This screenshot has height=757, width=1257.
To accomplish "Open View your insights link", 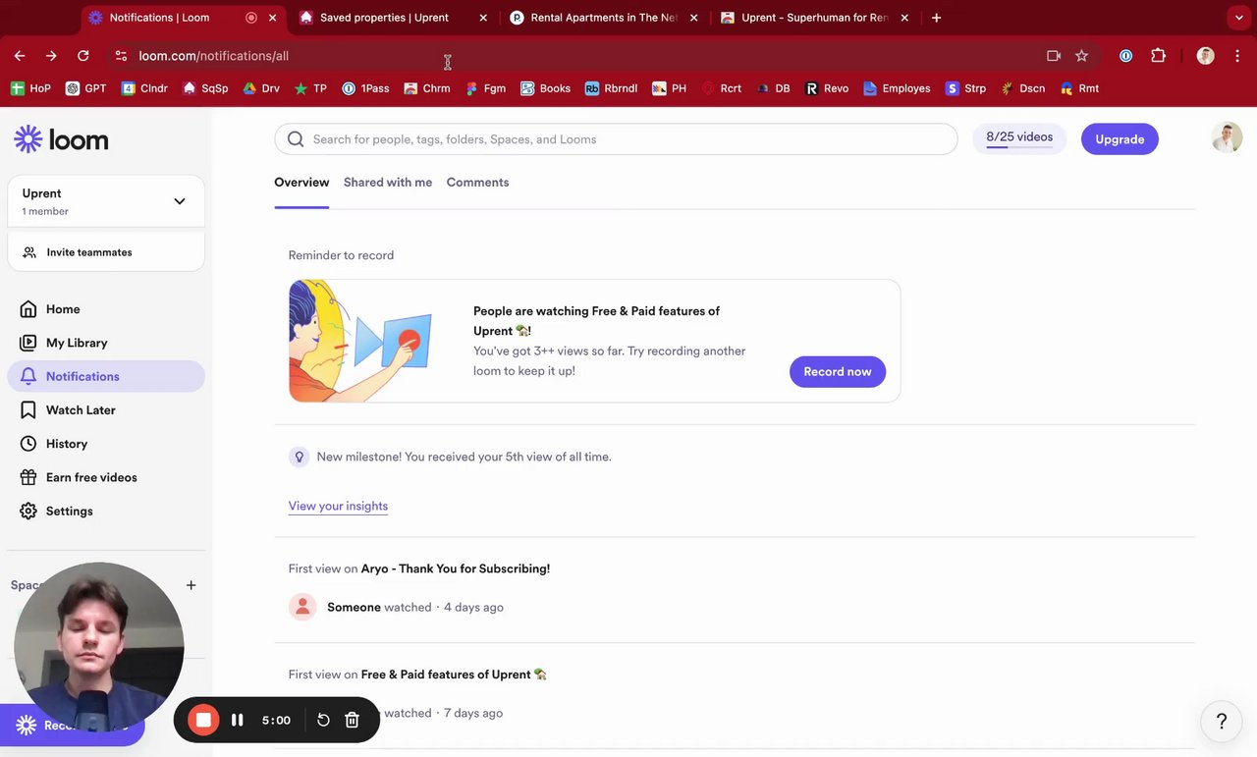I will click(x=338, y=506).
